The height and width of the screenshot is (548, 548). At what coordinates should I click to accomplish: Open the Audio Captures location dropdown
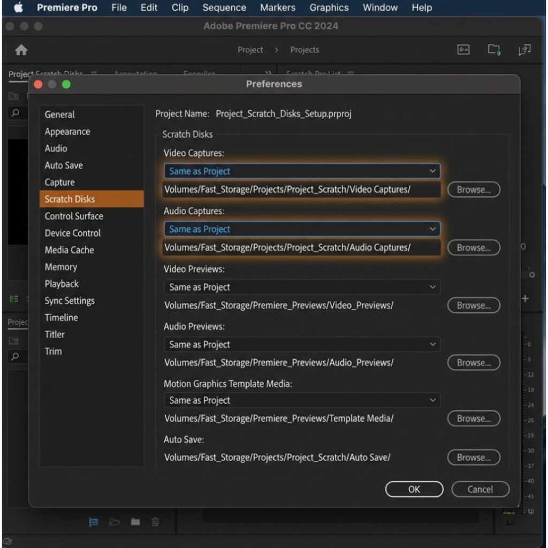(x=302, y=229)
